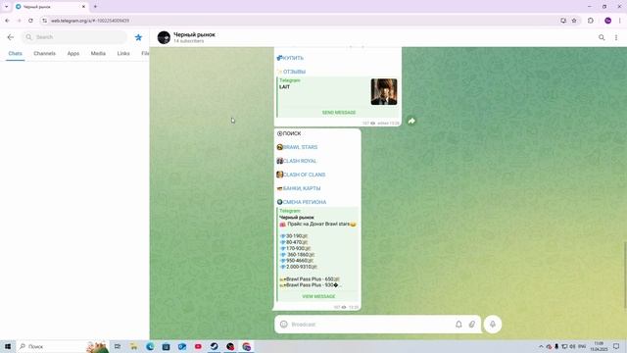Click the forward arrow beside the message
The width and height of the screenshot is (627, 353).
(x=411, y=121)
